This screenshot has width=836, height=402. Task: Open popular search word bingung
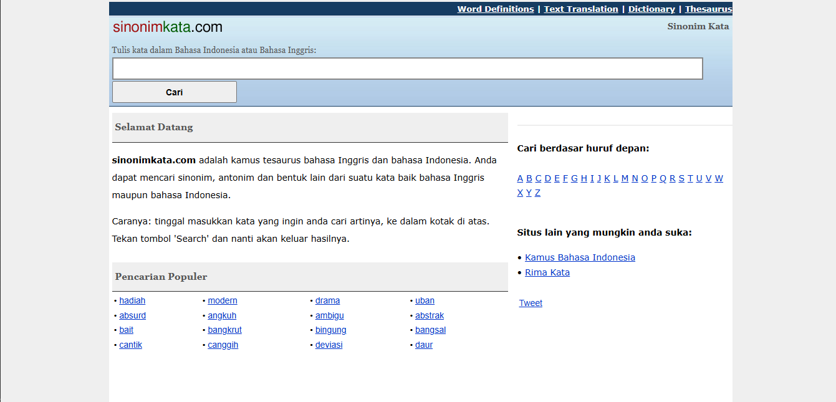pyautogui.click(x=331, y=330)
